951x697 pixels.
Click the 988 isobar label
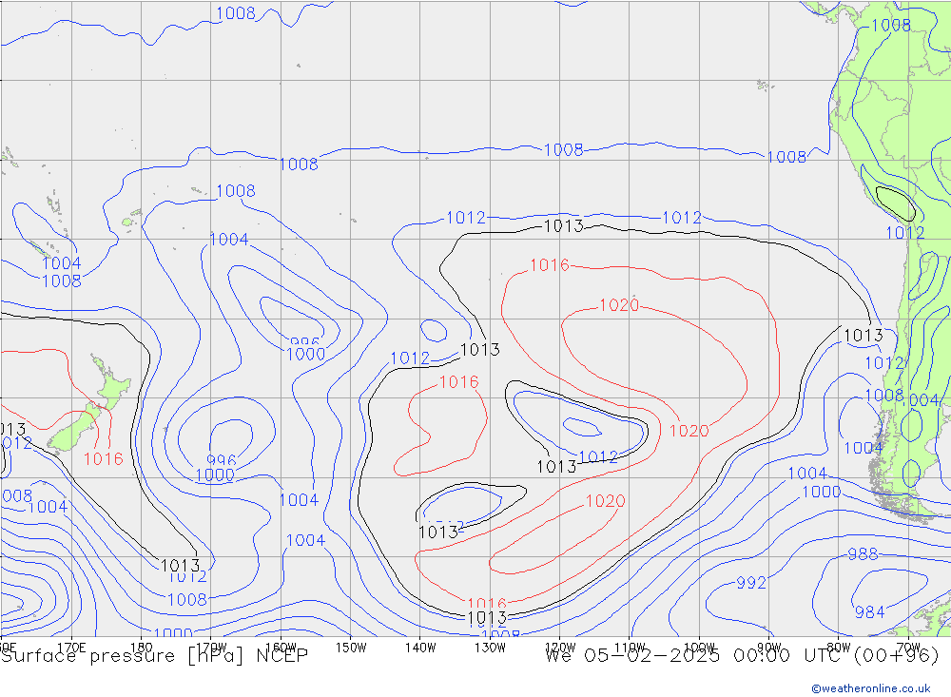863,553
